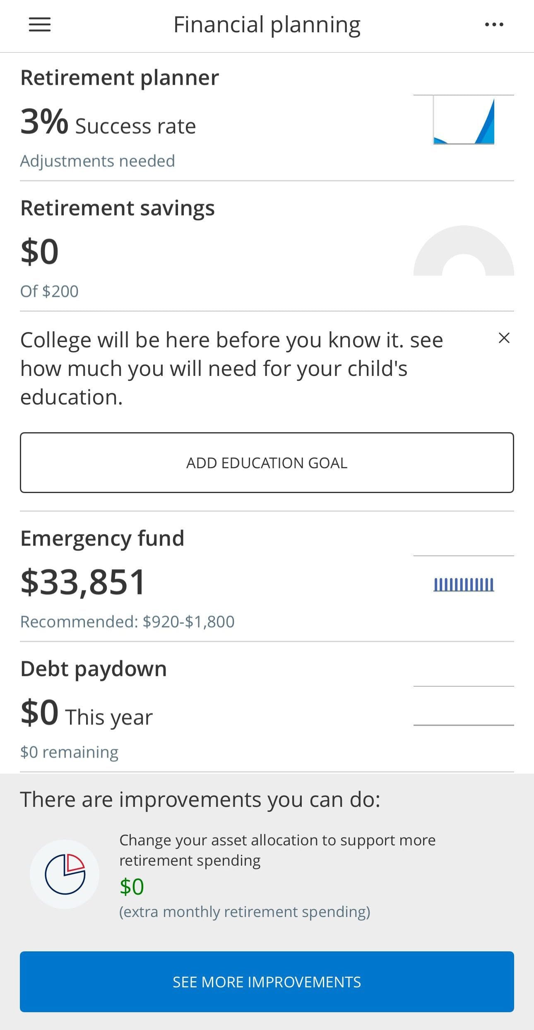Tap the $33,851 emergency fund amount

point(83,582)
